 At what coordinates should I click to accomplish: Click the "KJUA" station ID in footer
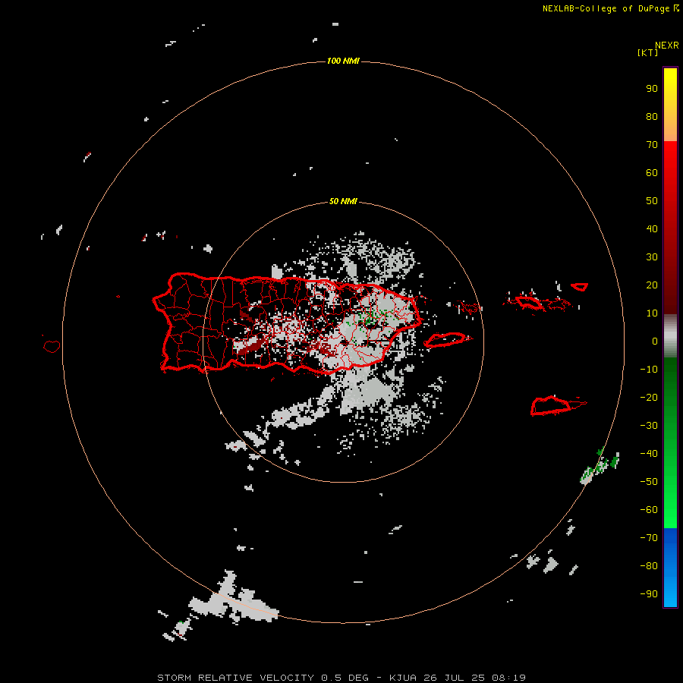(x=403, y=678)
